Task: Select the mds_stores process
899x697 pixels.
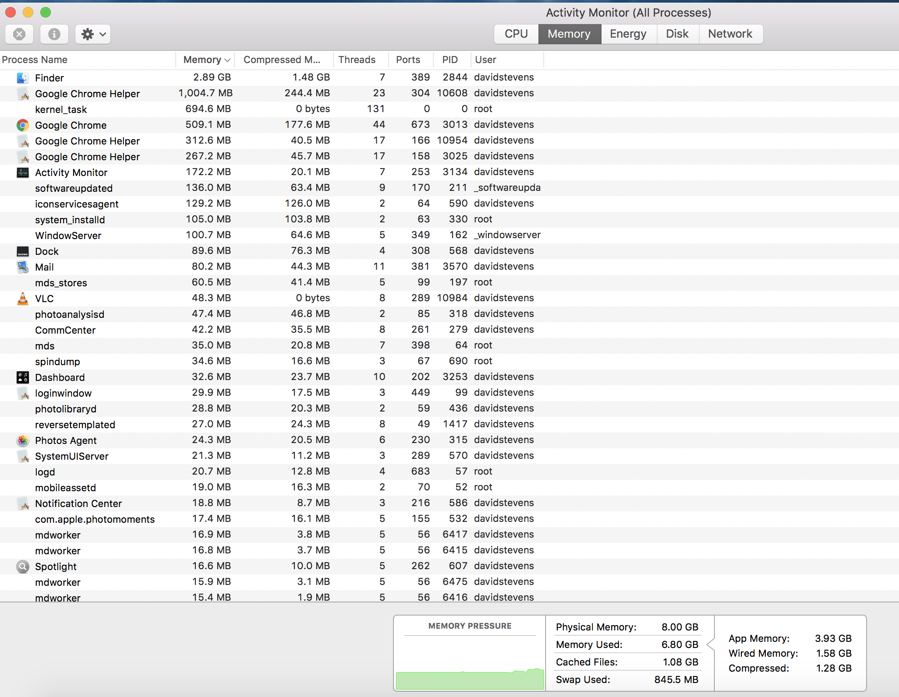Action: point(449,282)
